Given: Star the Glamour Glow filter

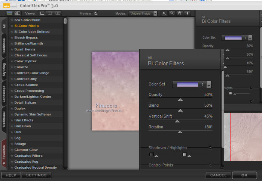Looking at the screenshot, I should point(12,150).
